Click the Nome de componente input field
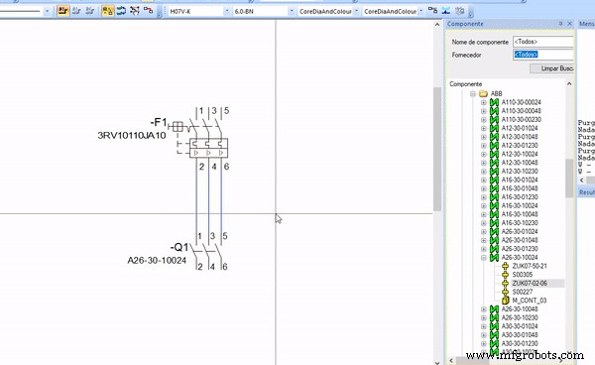The width and height of the screenshot is (595, 365). coord(543,42)
